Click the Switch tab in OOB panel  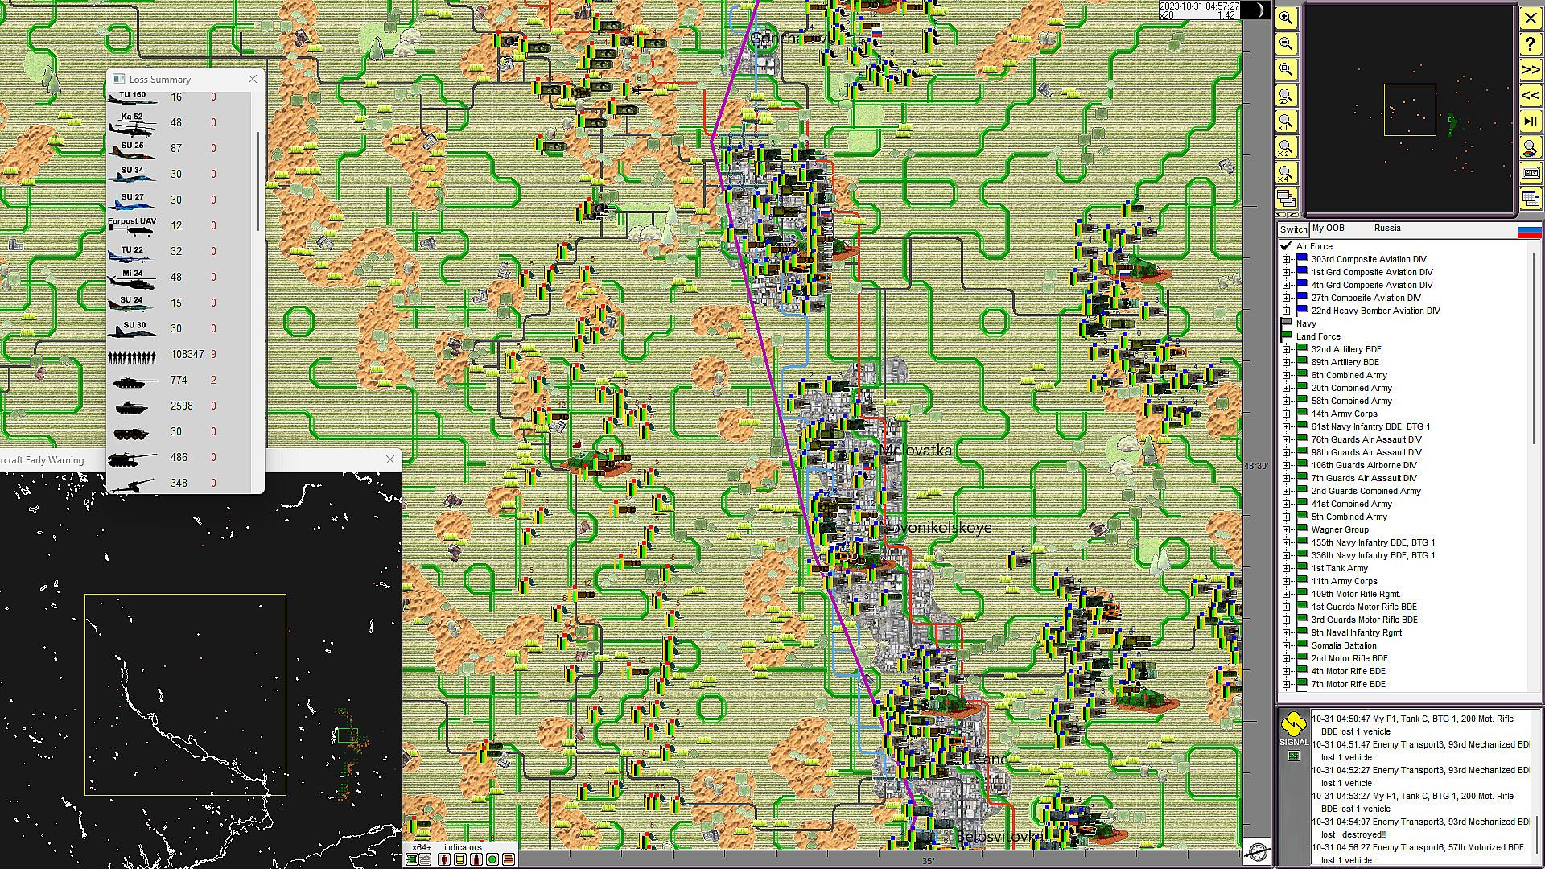pos(1293,229)
